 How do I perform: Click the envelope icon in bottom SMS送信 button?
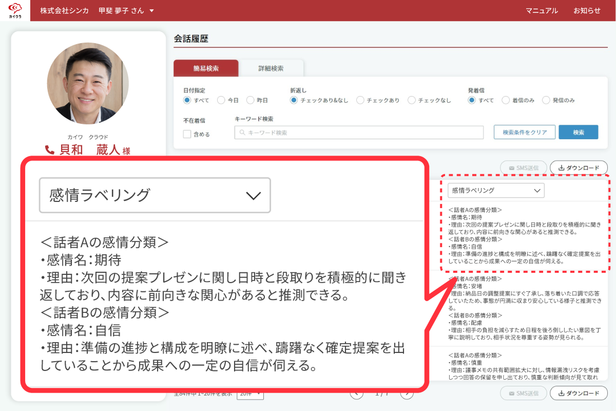[x=511, y=394]
